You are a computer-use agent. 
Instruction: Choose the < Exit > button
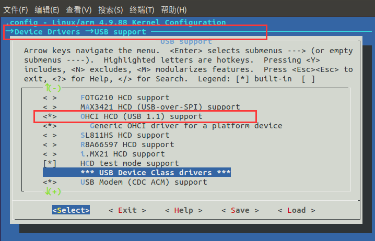[127, 210]
